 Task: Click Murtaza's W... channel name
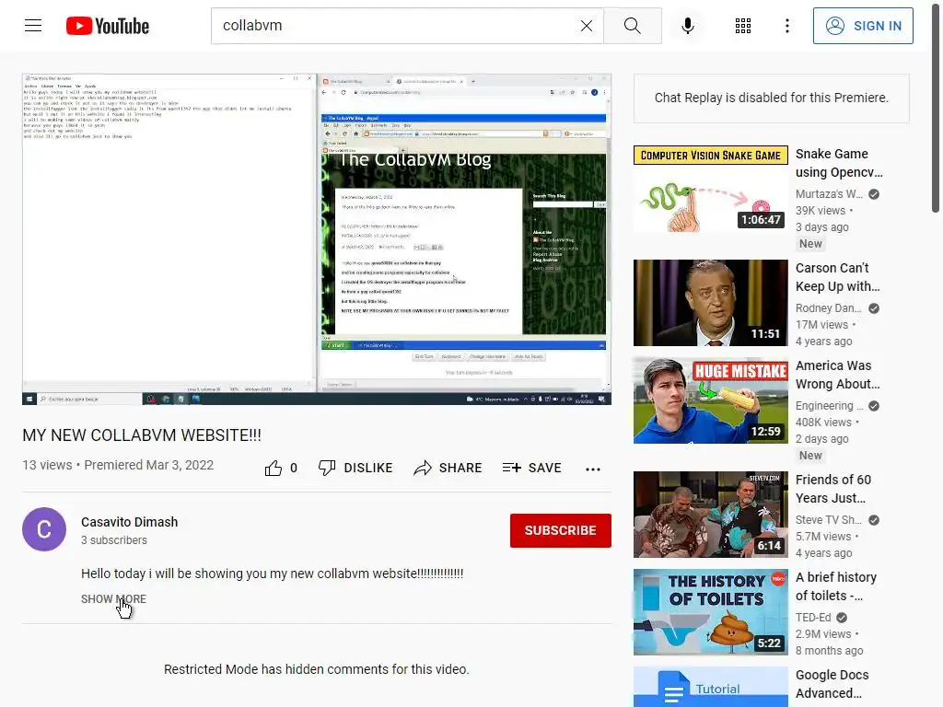[x=829, y=193]
